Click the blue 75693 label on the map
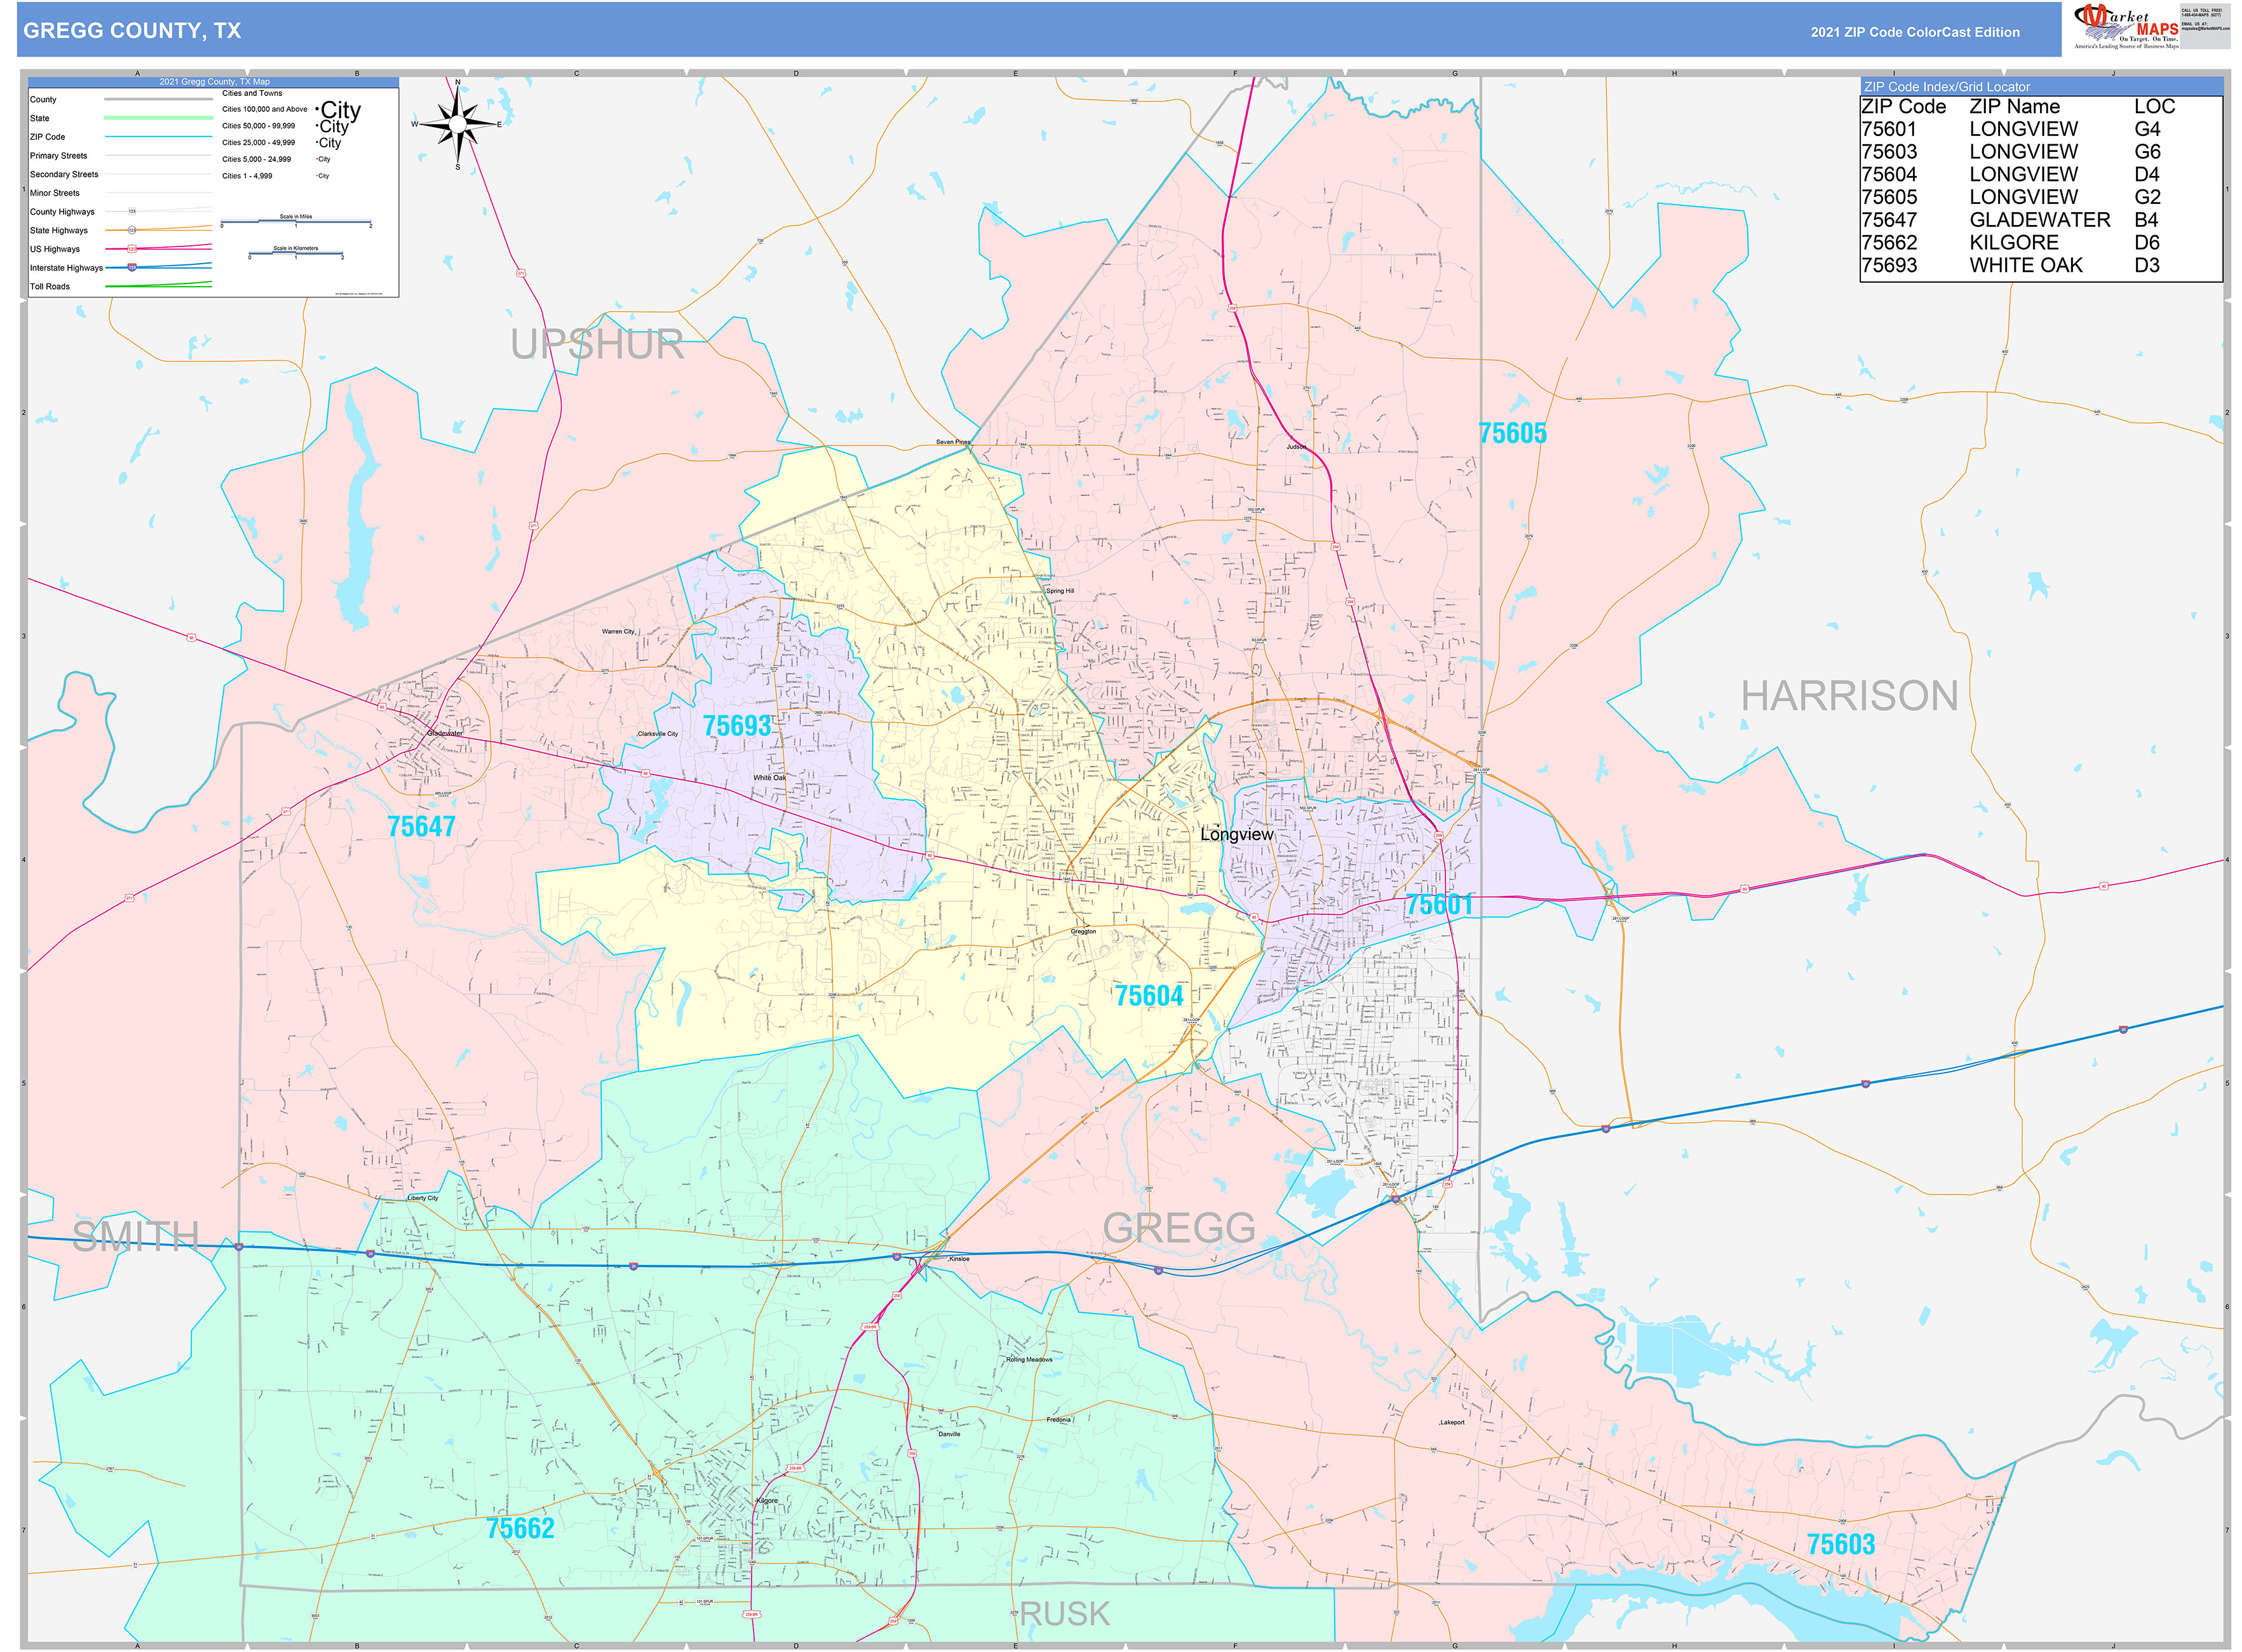The width and height of the screenshot is (2242, 1652). coord(736,726)
